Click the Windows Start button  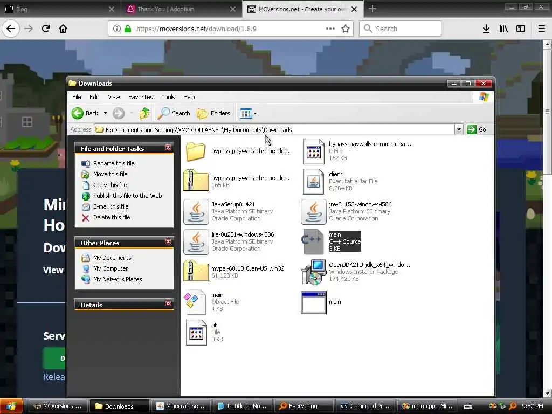tap(12, 406)
